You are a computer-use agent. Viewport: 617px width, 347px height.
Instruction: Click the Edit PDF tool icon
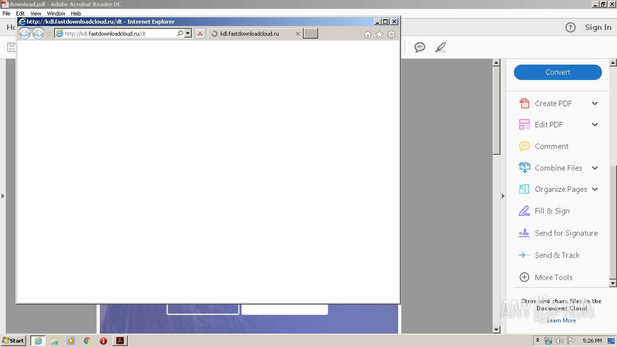(524, 124)
